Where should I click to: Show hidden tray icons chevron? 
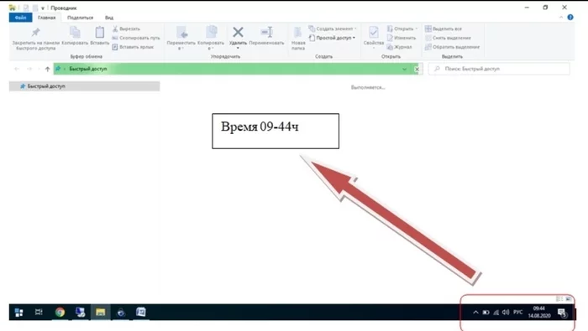click(475, 313)
